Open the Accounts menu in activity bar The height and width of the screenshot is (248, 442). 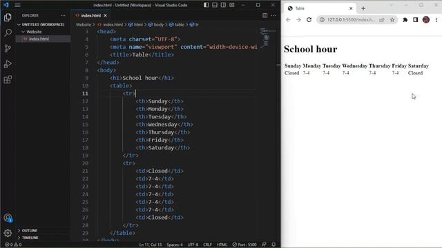tap(8, 218)
